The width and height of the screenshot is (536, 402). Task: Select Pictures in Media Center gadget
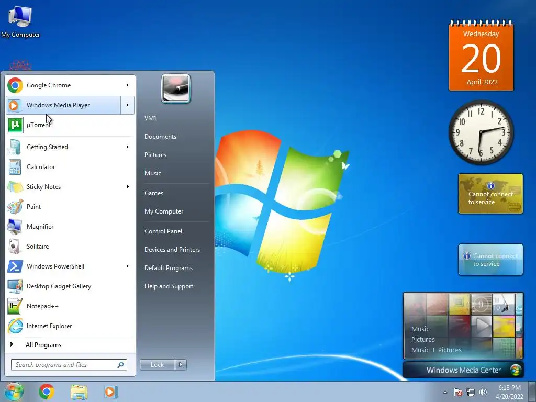[x=423, y=339]
